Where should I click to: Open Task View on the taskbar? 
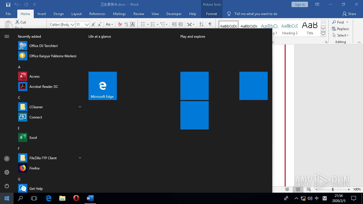34,198
